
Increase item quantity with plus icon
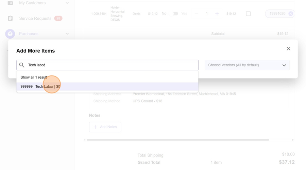click(217, 14)
